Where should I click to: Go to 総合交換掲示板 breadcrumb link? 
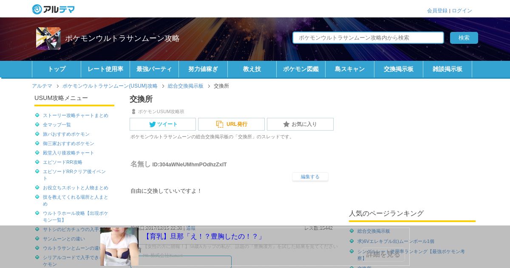[x=186, y=86]
